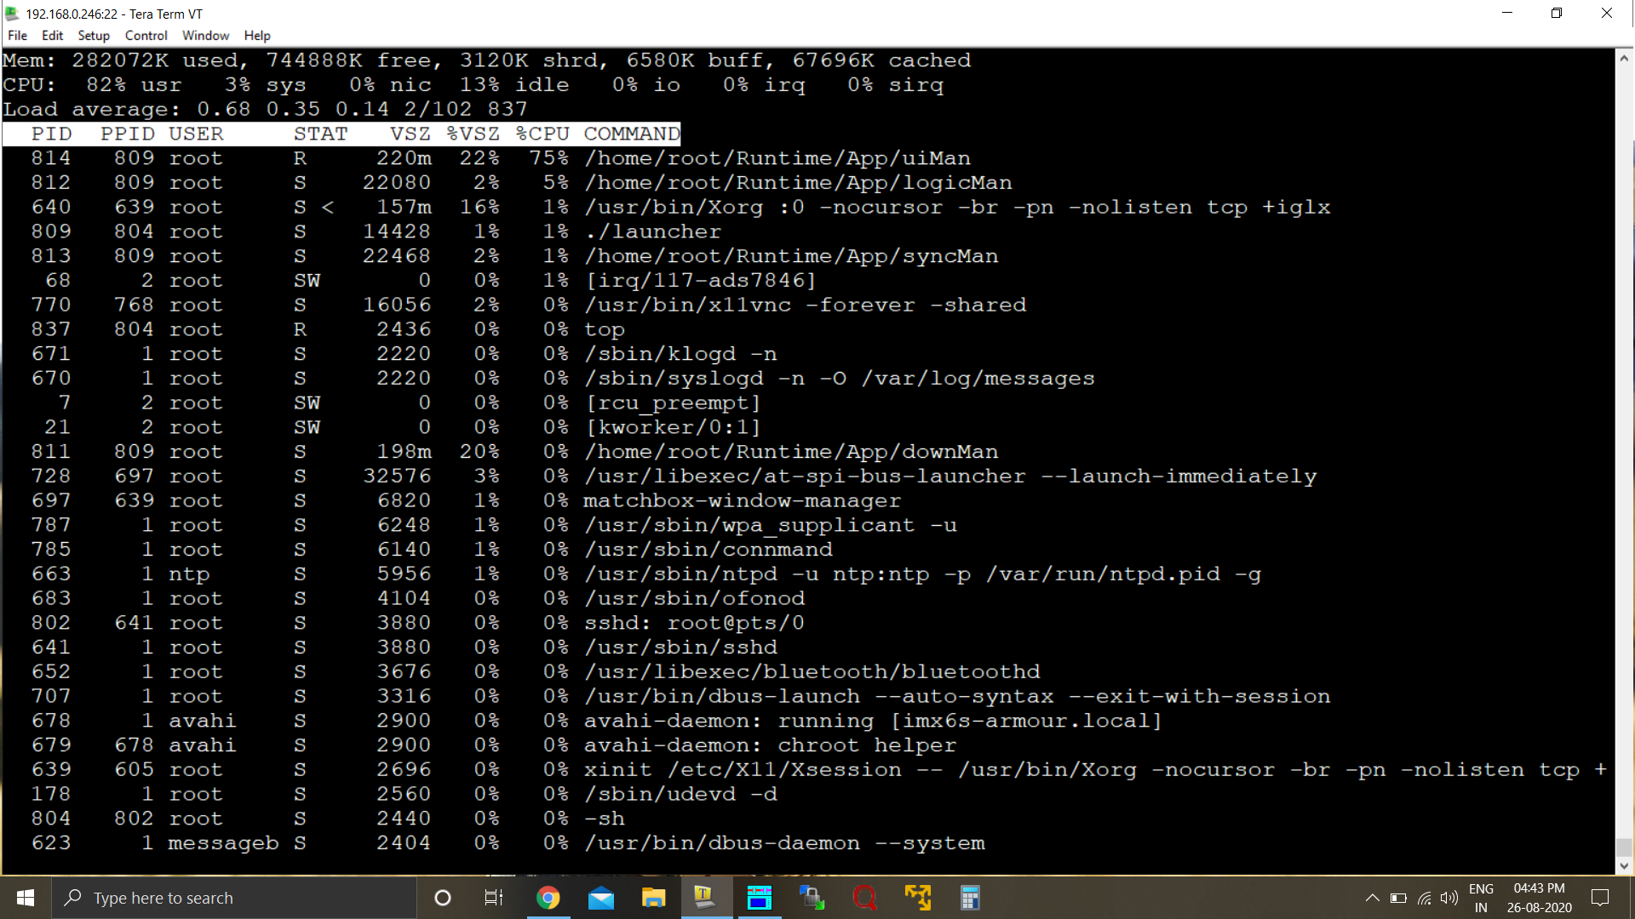Open the Calculator from the taskbar
The height and width of the screenshot is (919, 1635).
(970, 898)
